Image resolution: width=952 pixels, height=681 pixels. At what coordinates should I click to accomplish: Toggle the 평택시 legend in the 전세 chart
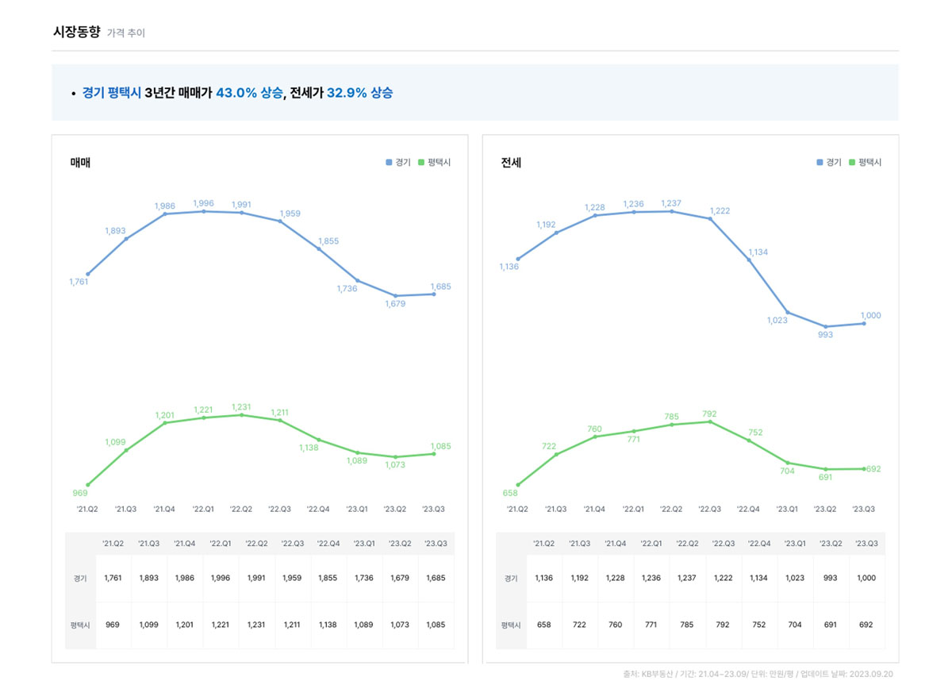pos(865,162)
